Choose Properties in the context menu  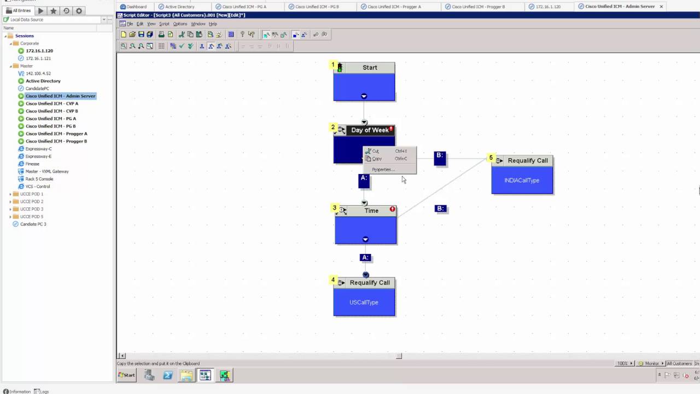(x=390, y=169)
